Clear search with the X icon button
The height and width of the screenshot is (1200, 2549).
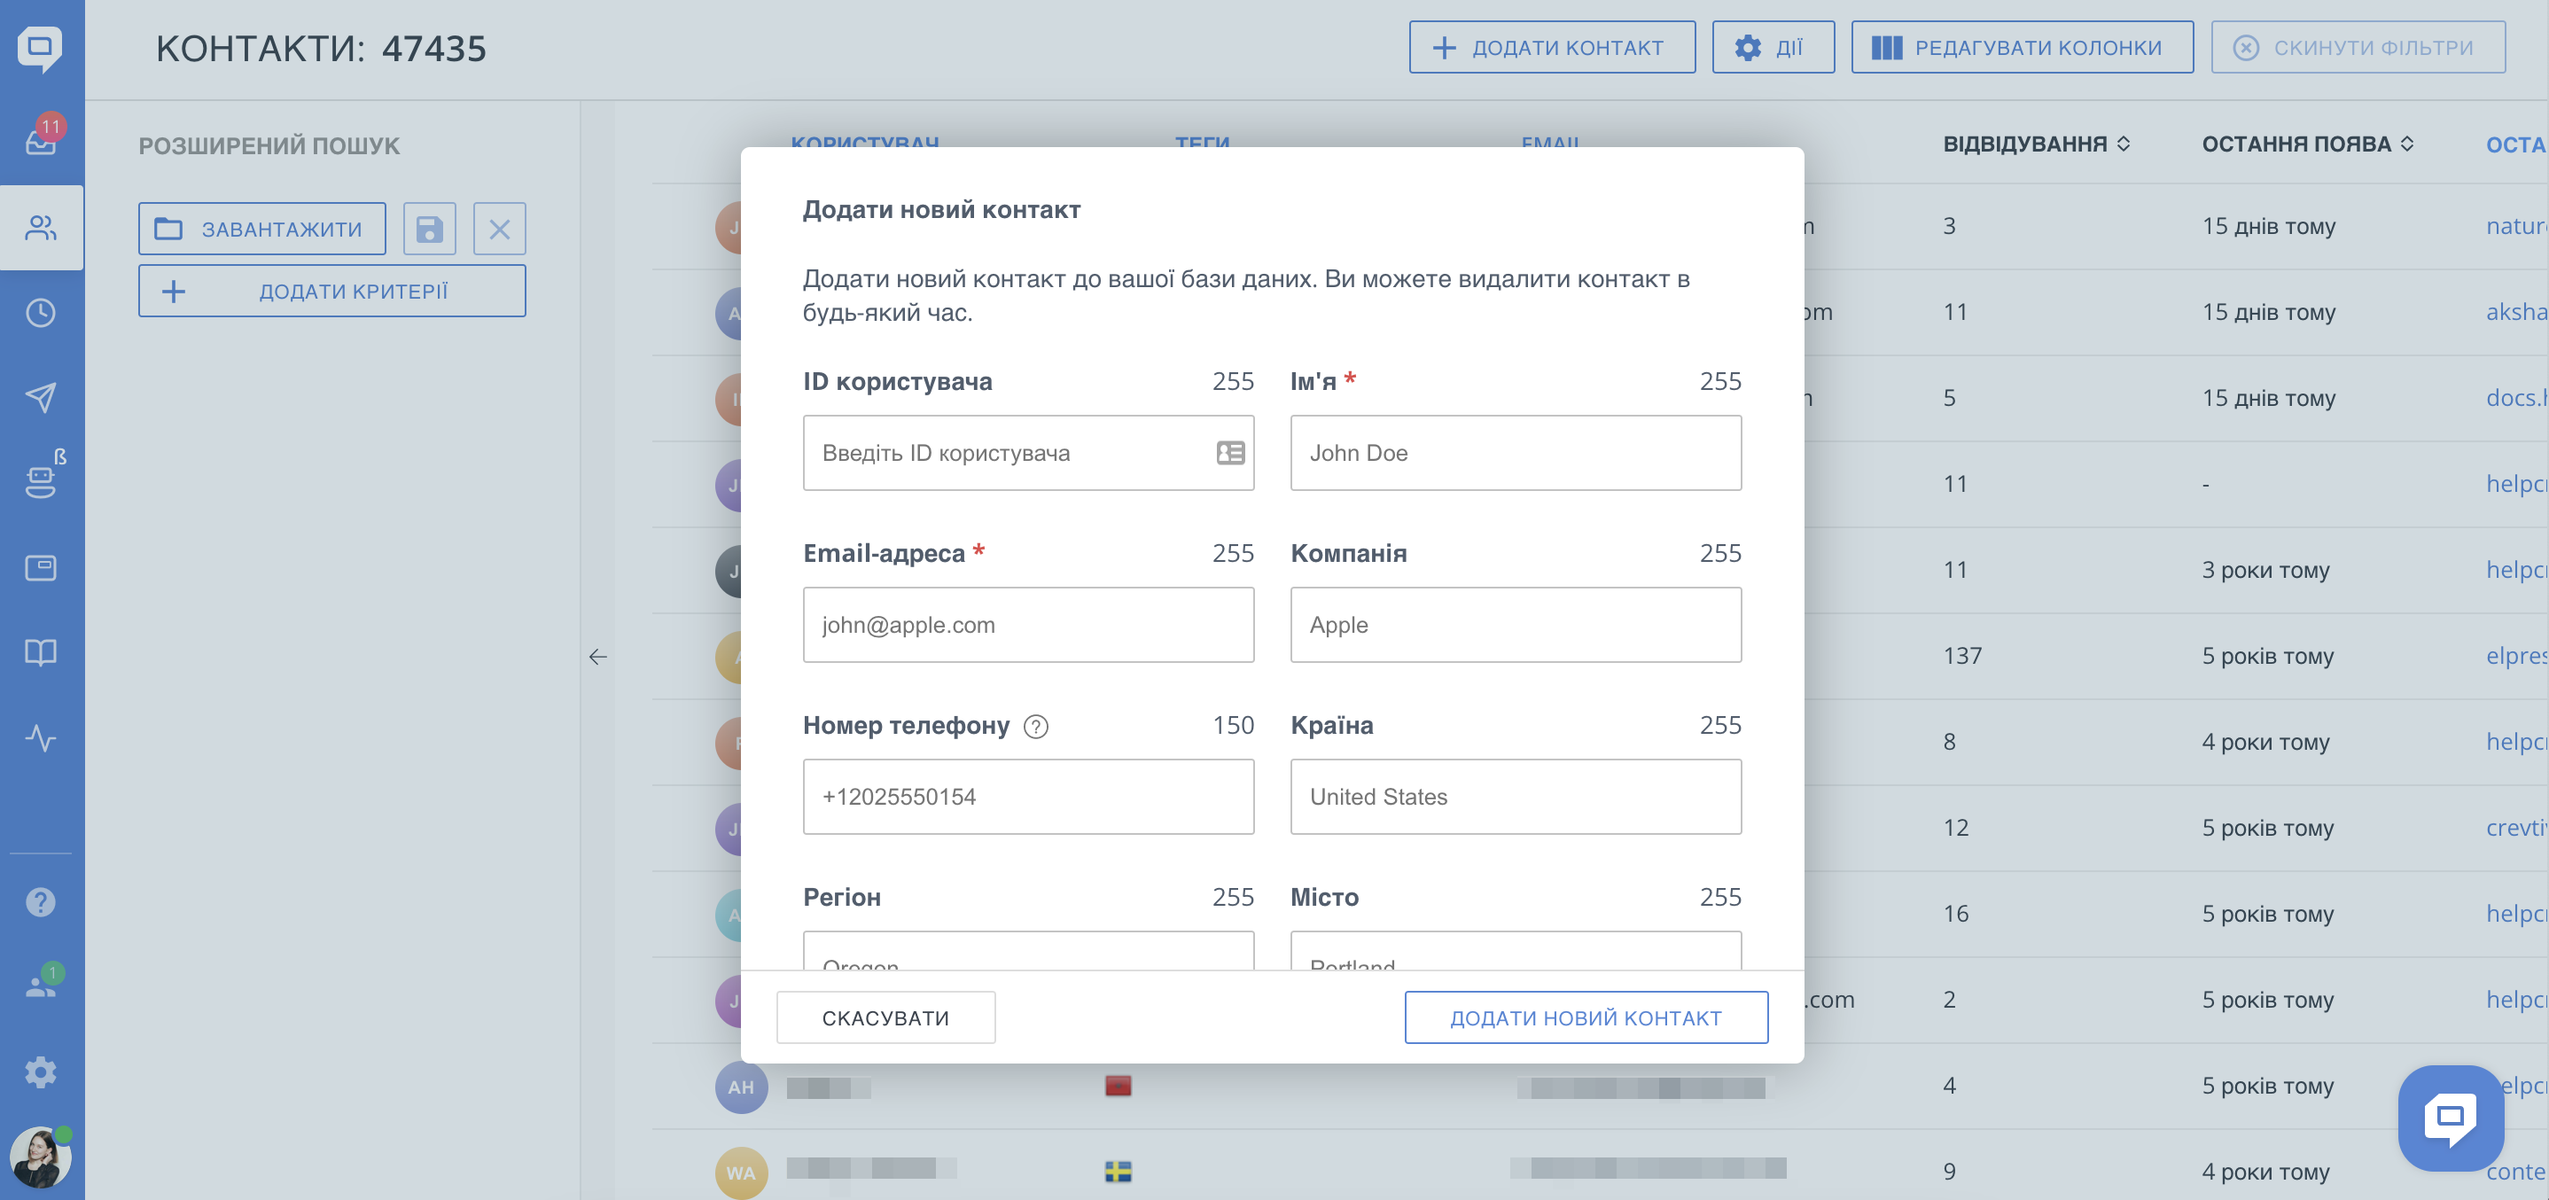500,230
